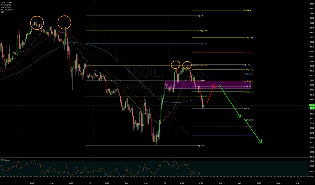Select the MA (100, close) indicator legend
Viewport: 315px width, 185px height.
7,10
